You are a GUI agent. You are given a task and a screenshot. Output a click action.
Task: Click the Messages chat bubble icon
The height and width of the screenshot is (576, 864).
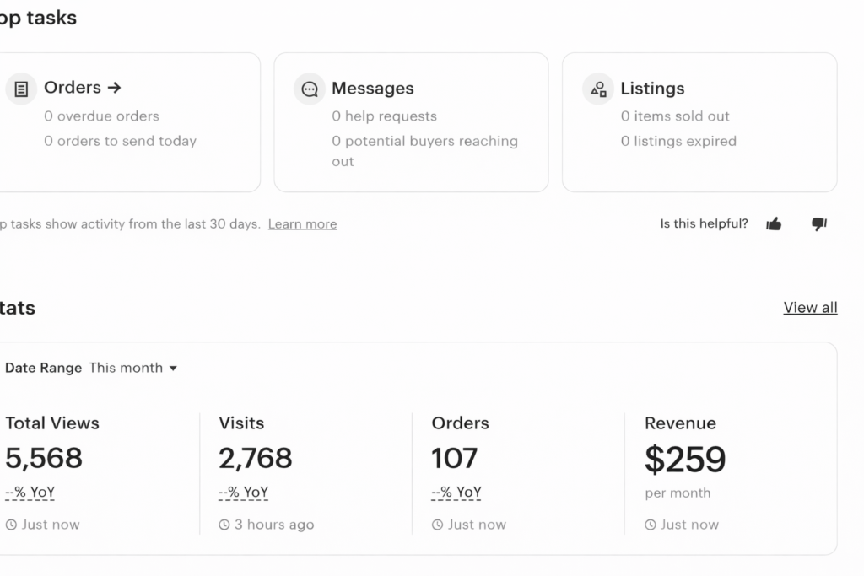tap(310, 89)
